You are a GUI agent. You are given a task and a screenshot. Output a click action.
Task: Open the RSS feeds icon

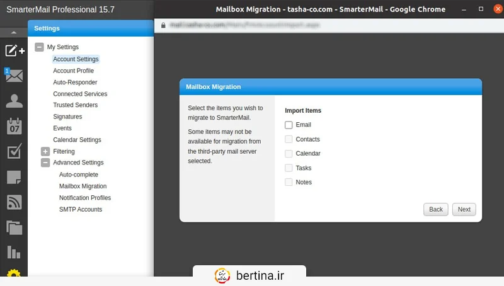coord(14,202)
